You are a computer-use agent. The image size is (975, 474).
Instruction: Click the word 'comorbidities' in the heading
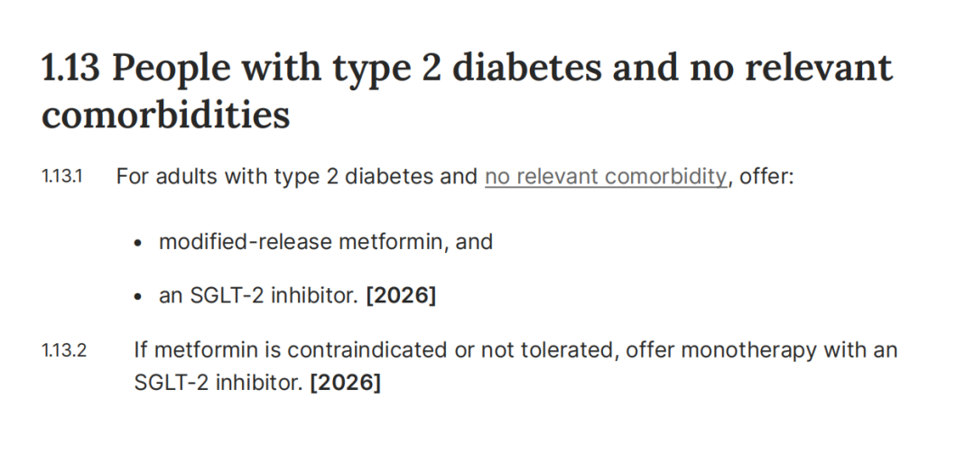166,116
